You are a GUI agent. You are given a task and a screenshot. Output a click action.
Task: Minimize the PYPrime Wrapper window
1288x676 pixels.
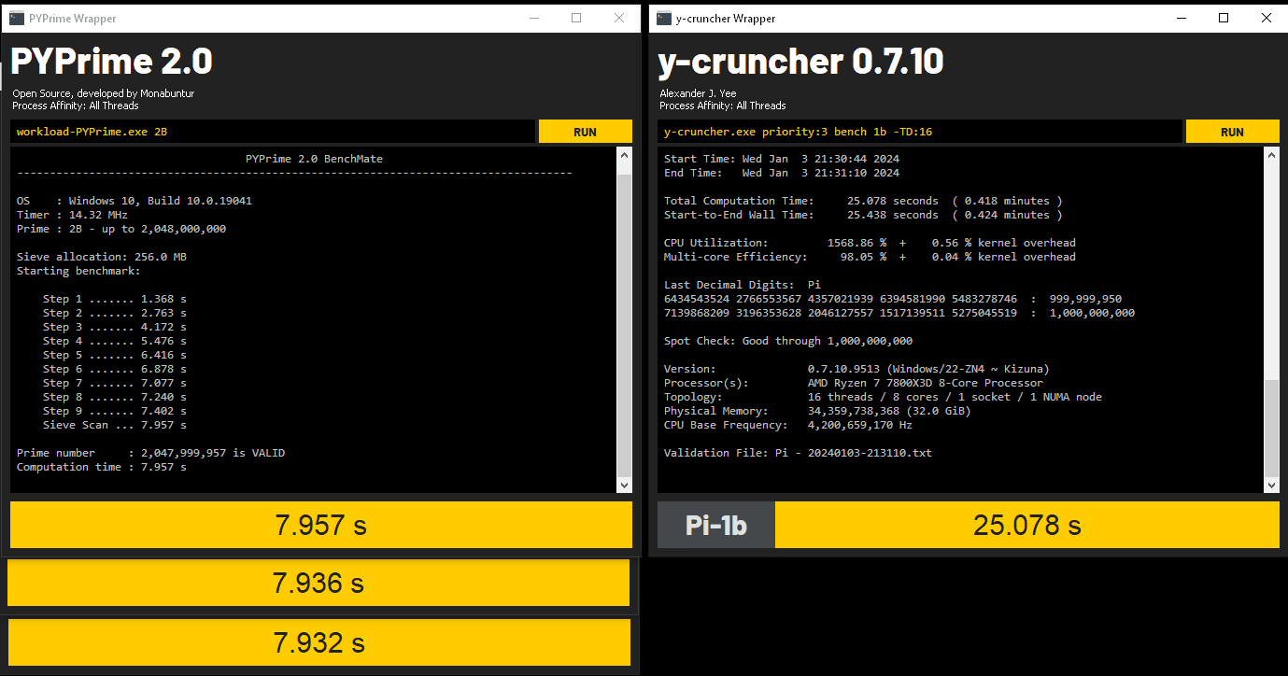click(533, 18)
